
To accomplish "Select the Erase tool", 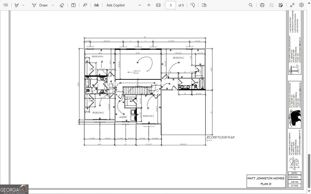I will point(62,5).
